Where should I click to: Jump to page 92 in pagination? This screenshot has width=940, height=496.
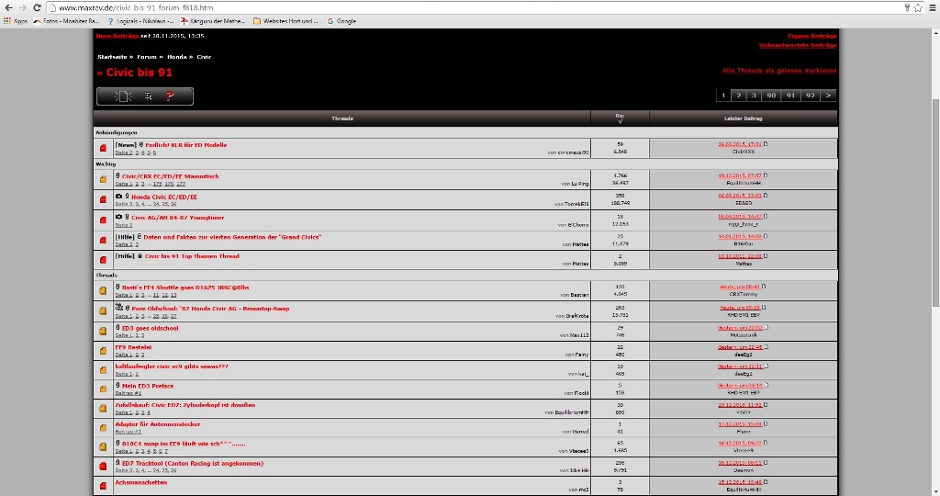coord(810,95)
